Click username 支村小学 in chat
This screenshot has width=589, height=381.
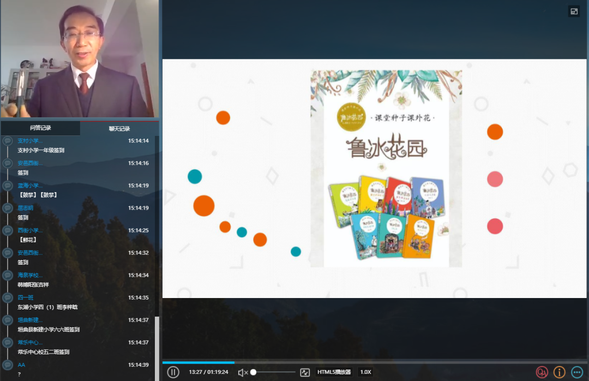coord(30,141)
